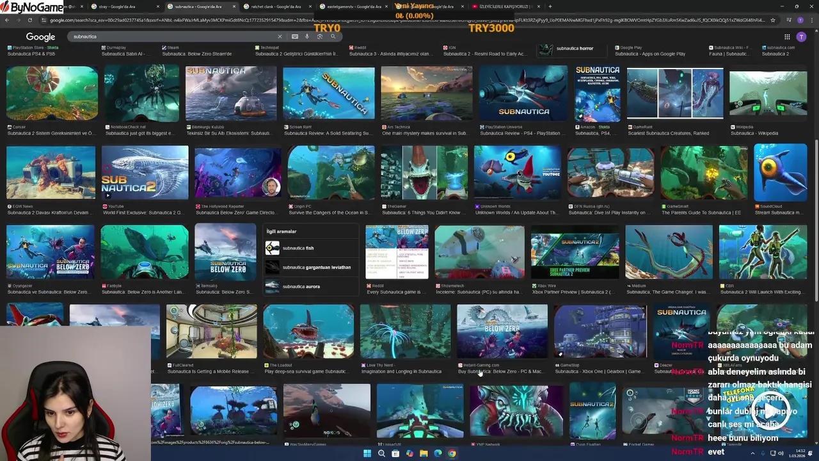
Task: Select related search gargantuan leviathan
Action: click(312, 267)
